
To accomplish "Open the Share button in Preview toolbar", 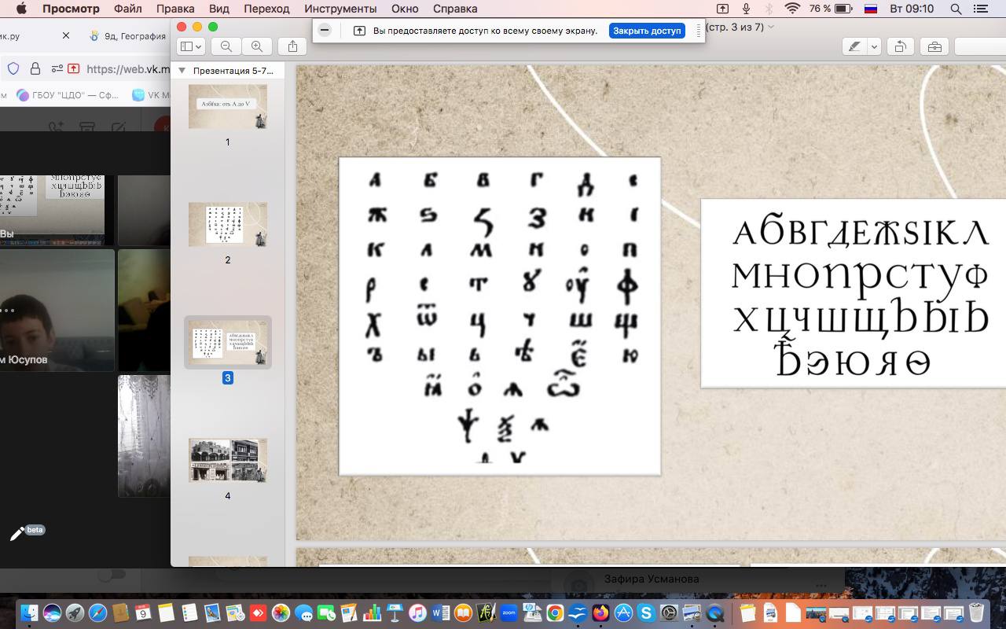I will click(x=292, y=46).
